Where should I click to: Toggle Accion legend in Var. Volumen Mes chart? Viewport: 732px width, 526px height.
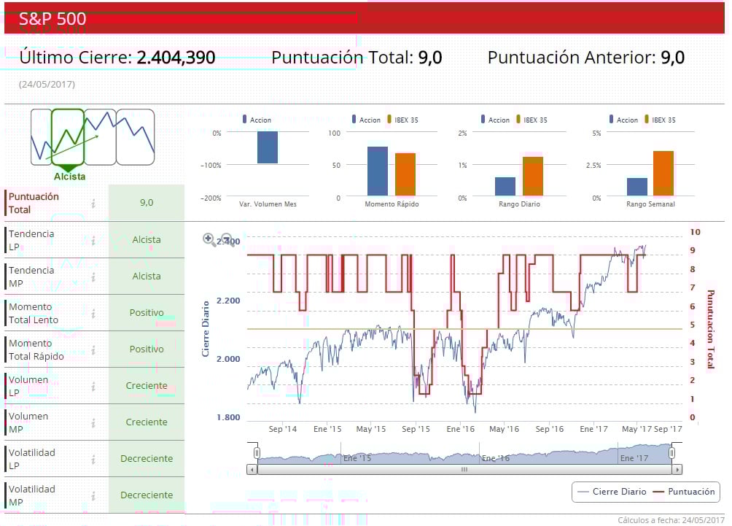(257, 120)
